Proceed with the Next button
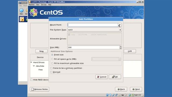This screenshot has height=97, width=172. click(x=136, y=89)
